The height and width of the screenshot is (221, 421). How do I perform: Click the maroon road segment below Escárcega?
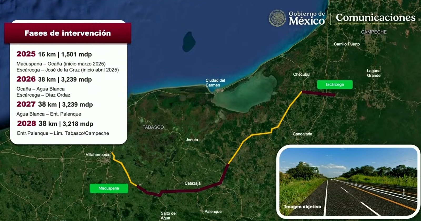tap(318, 93)
